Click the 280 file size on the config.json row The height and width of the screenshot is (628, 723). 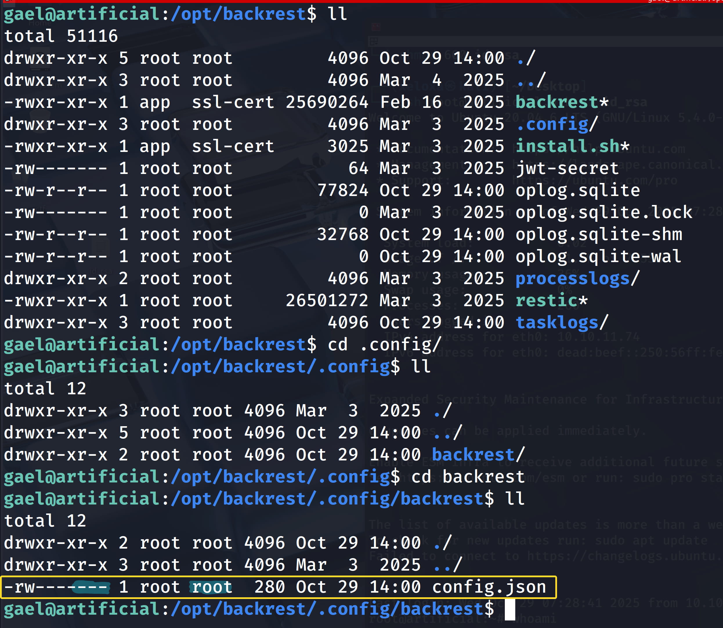tap(269, 587)
